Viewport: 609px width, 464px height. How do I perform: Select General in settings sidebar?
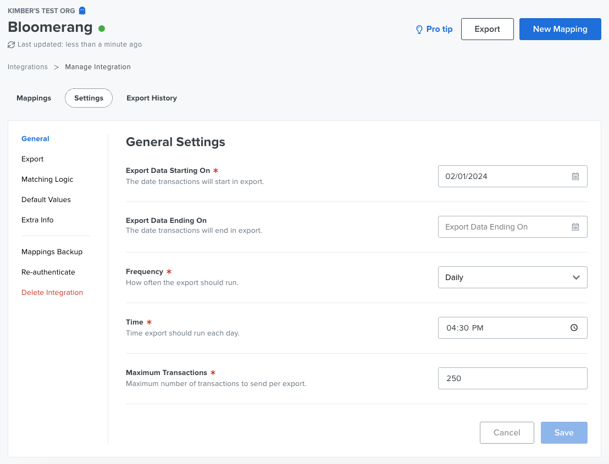(35, 139)
